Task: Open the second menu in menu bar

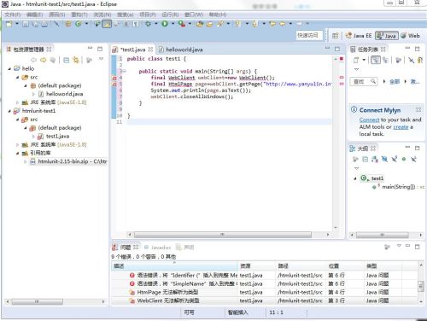Action: point(34,15)
